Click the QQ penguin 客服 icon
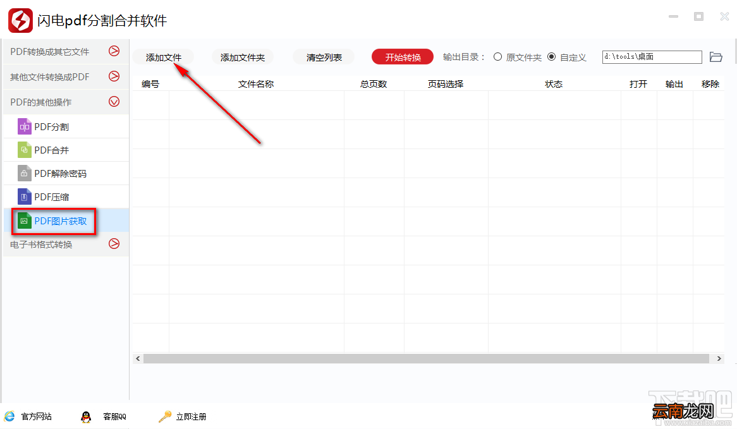The height and width of the screenshot is (429, 737). (85, 416)
